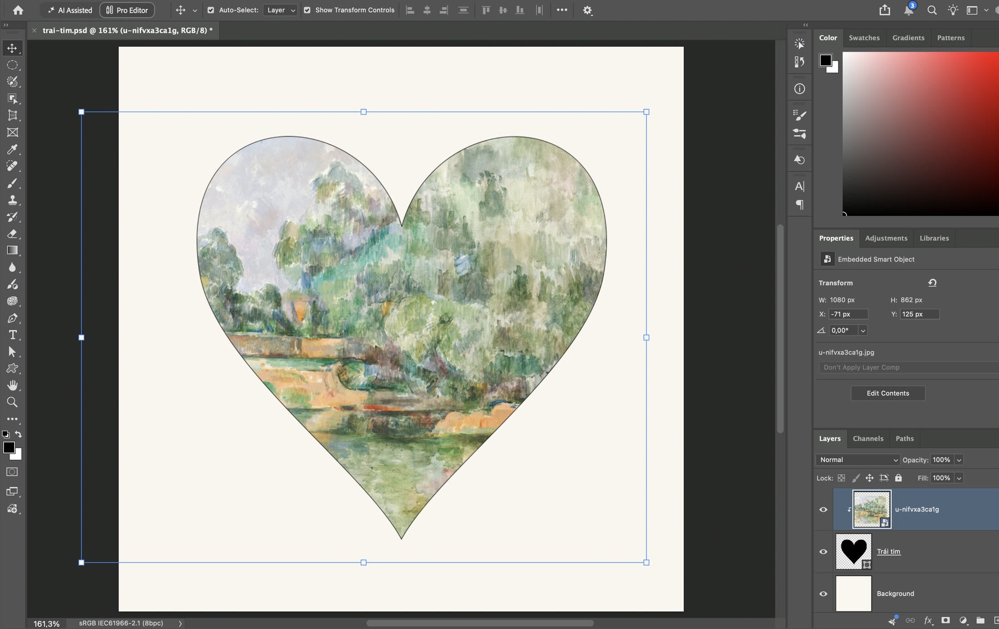Open the Opacity dropdown arrow

[x=959, y=460]
